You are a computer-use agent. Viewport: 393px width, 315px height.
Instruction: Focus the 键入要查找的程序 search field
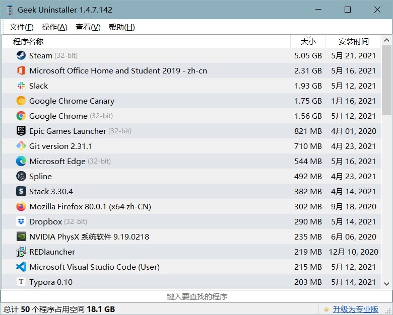coord(196,296)
